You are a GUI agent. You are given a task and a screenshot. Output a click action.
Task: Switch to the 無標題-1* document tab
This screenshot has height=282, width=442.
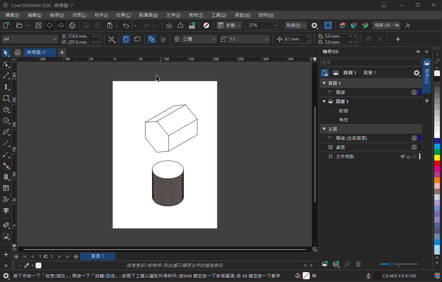click(x=37, y=52)
